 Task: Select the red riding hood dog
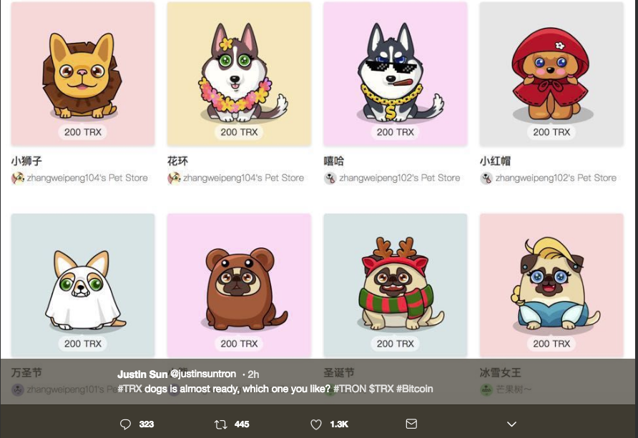point(551,74)
